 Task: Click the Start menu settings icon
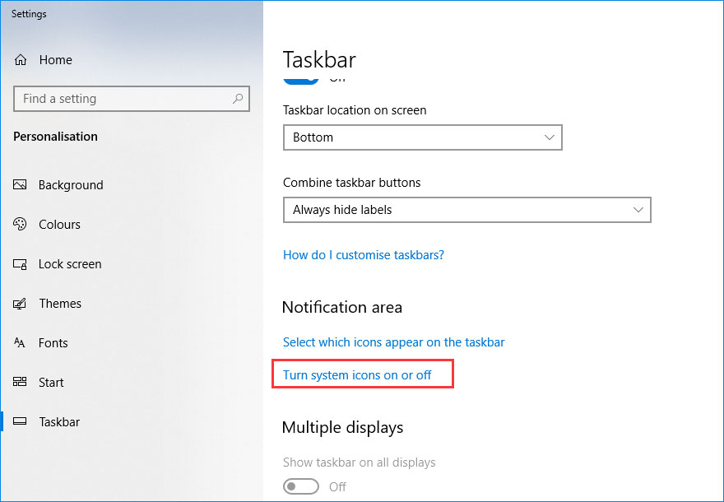point(20,382)
